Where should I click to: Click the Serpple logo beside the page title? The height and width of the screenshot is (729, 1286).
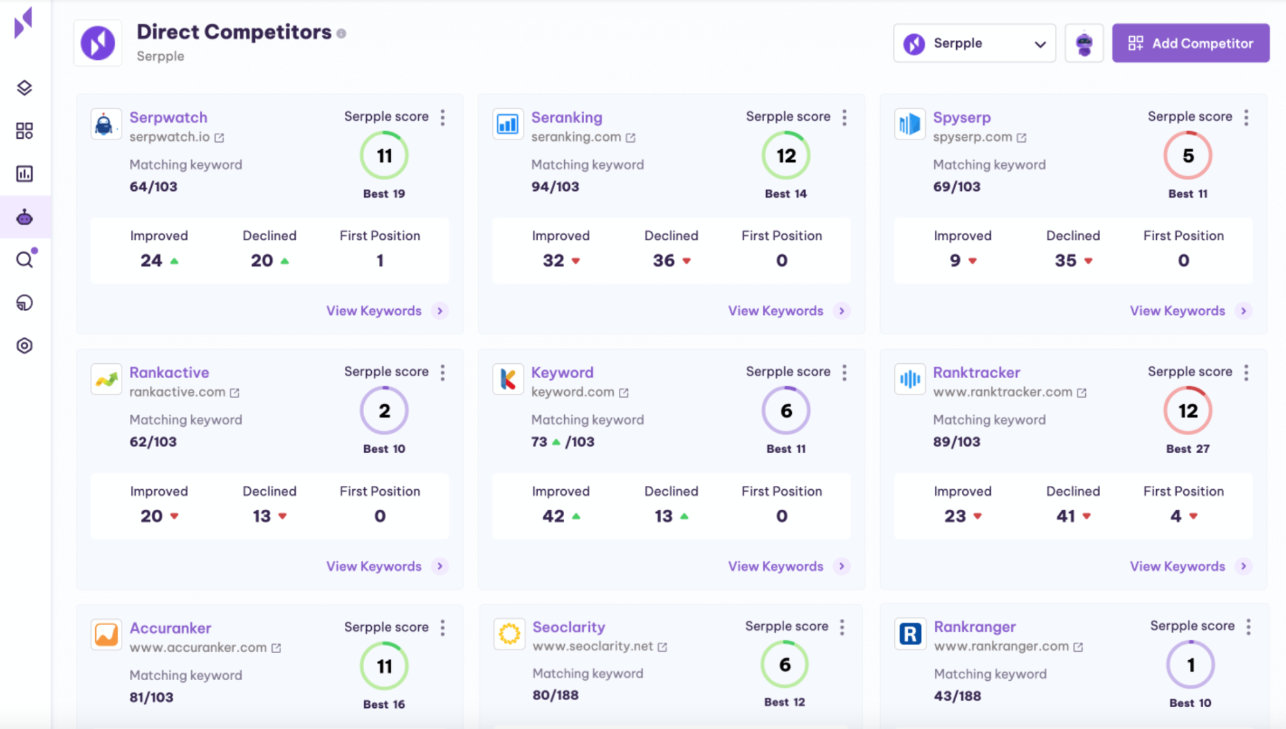(x=98, y=43)
